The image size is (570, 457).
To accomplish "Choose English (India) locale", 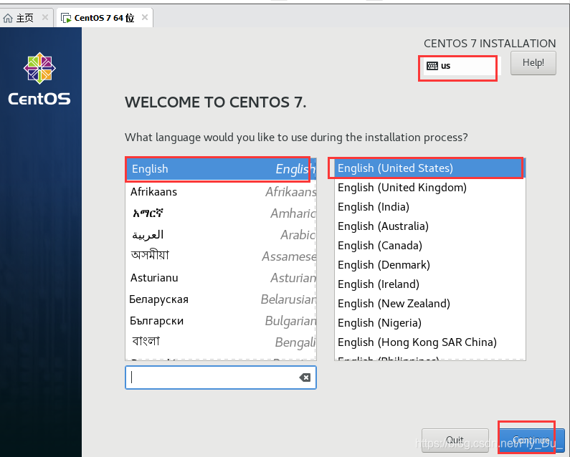I will pyautogui.click(x=429, y=207).
